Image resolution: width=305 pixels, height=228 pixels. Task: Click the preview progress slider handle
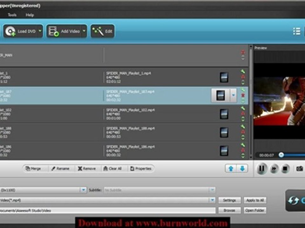tap(281, 155)
